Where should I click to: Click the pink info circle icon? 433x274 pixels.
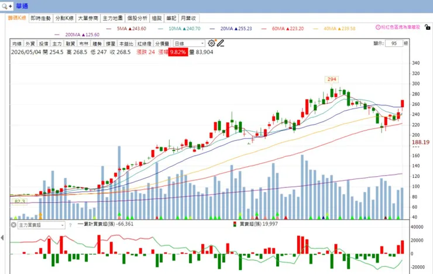click(378, 27)
